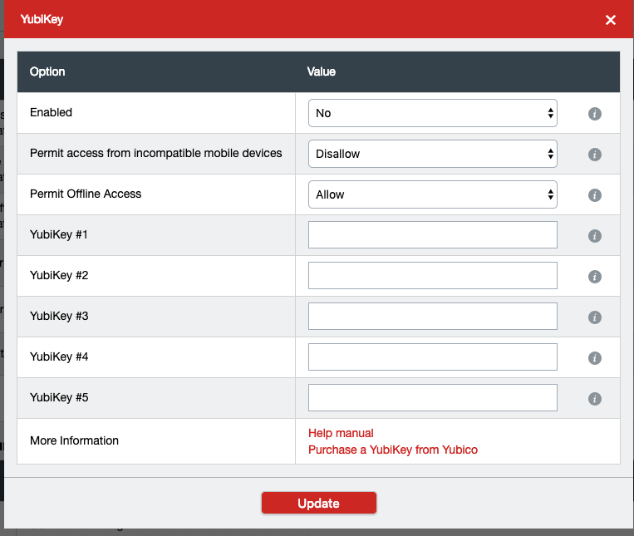The image size is (634, 536).
Task: Open info icon for Permit Offline Access
Action: pos(594,195)
